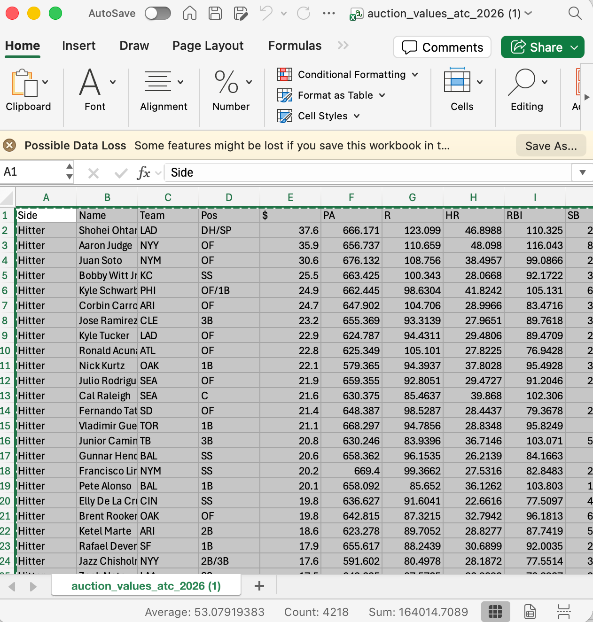Switch to the Insert ribbon tab
Viewport: 593px width, 622px height.
tap(78, 46)
